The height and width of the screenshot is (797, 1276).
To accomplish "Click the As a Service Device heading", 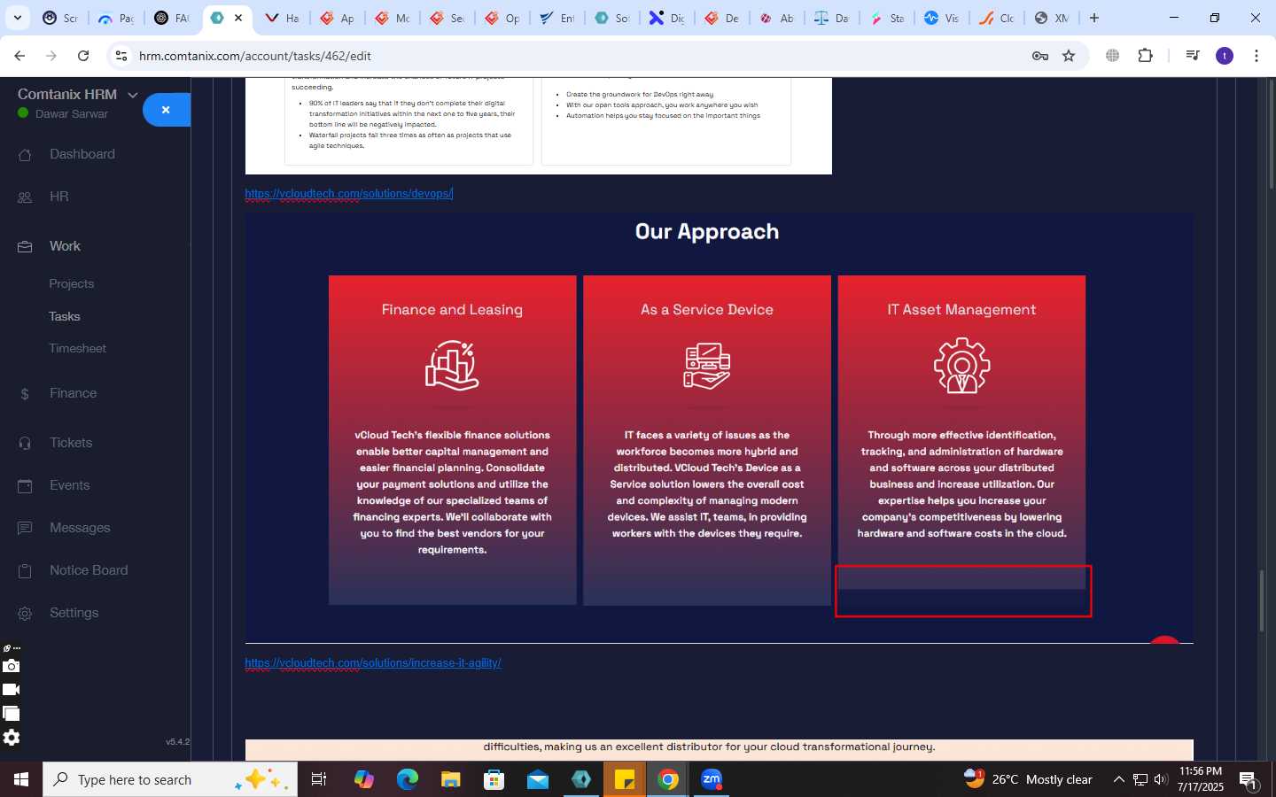I will point(707,310).
